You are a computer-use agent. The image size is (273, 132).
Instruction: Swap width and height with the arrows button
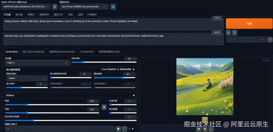(x=104, y=107)
